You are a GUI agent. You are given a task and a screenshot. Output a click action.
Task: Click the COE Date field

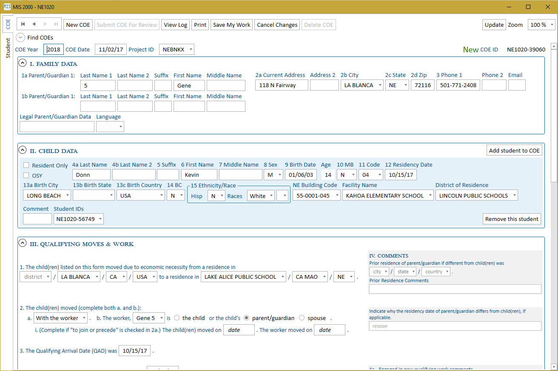tap(111, 49)
